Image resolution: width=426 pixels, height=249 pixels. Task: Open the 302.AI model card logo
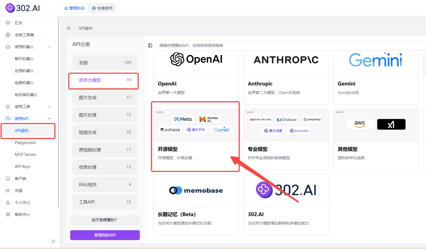[x=286, y=190]
